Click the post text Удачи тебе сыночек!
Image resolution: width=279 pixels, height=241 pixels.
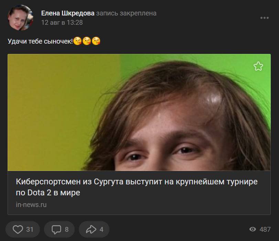click(40, 42)
